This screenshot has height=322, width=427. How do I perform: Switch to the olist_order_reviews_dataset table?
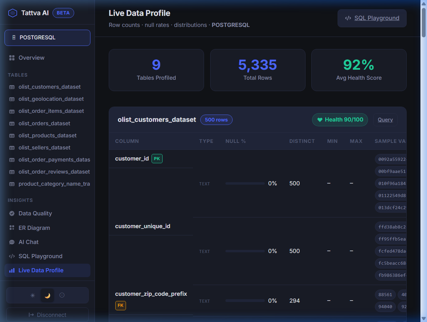(54, 172)
